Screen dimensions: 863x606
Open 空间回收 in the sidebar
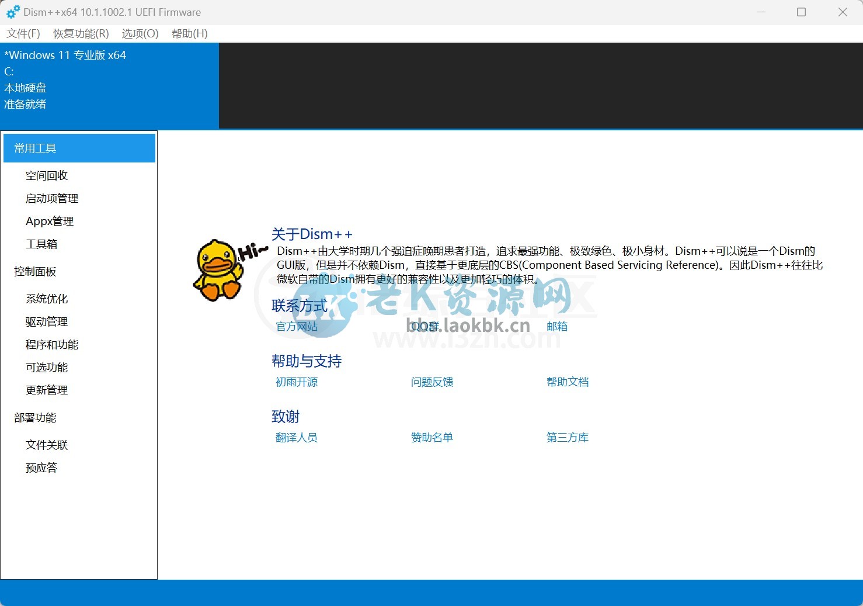pyautogui.click(x=47, y=175)
